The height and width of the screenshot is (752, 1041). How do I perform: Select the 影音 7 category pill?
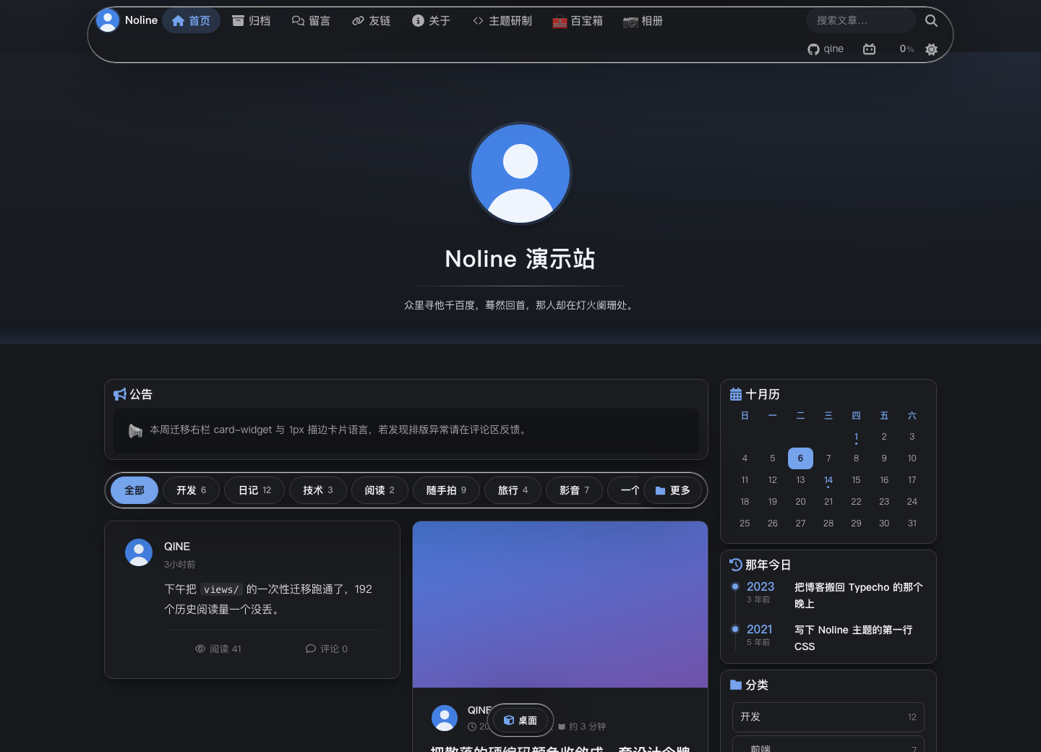pos(574,490)
